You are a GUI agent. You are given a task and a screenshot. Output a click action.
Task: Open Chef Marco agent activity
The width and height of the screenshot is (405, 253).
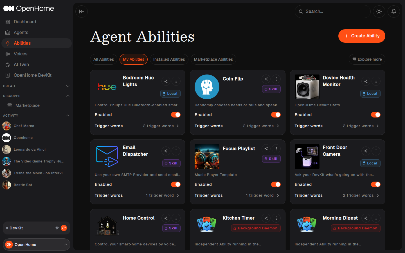[x=37, y=126]
